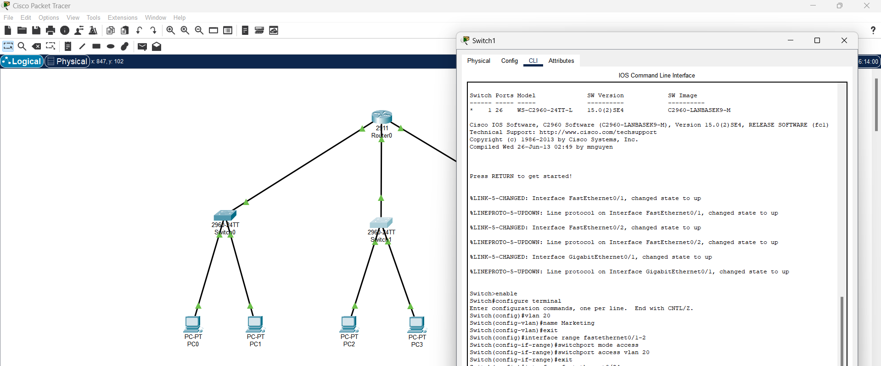Select the Draw Rectangle tool

coord(96,46)
